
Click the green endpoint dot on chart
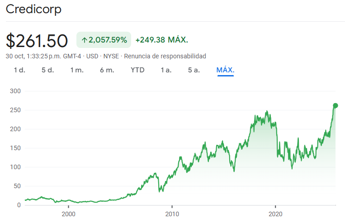click(x=336, y=105)
